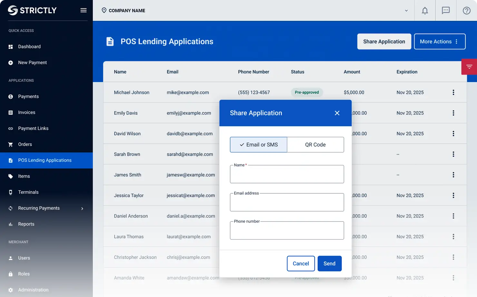Click the $5,000.00 amount cell
Viewport: 477px width, 297px height.
[x=354, y=92]
